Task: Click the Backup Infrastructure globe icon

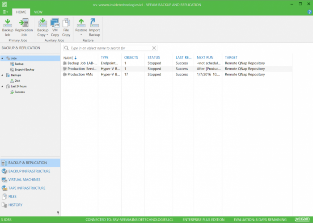Action: point(4,171)
